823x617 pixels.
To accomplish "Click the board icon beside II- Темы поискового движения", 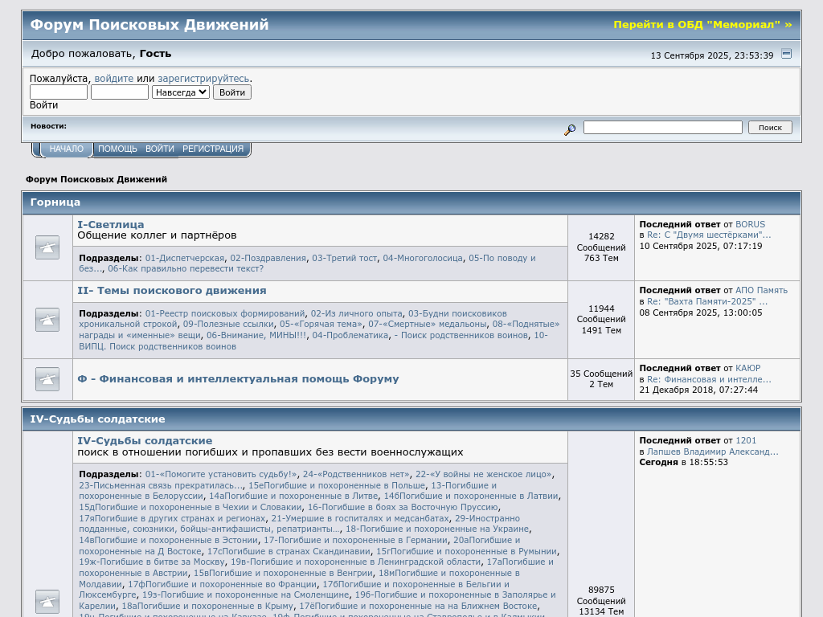I will coord(47,320).
